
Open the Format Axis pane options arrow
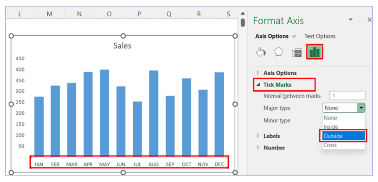(351, 20)
